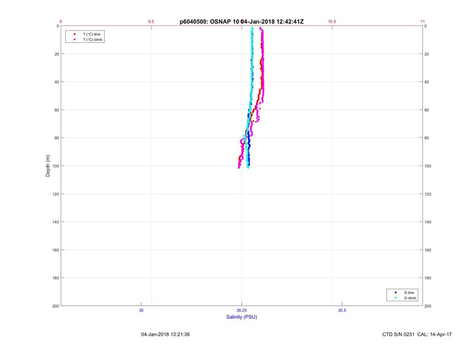The image size is (467, 344).
Task: Click the red 10.5 tick on temperature axis
Action: point(332,22)
